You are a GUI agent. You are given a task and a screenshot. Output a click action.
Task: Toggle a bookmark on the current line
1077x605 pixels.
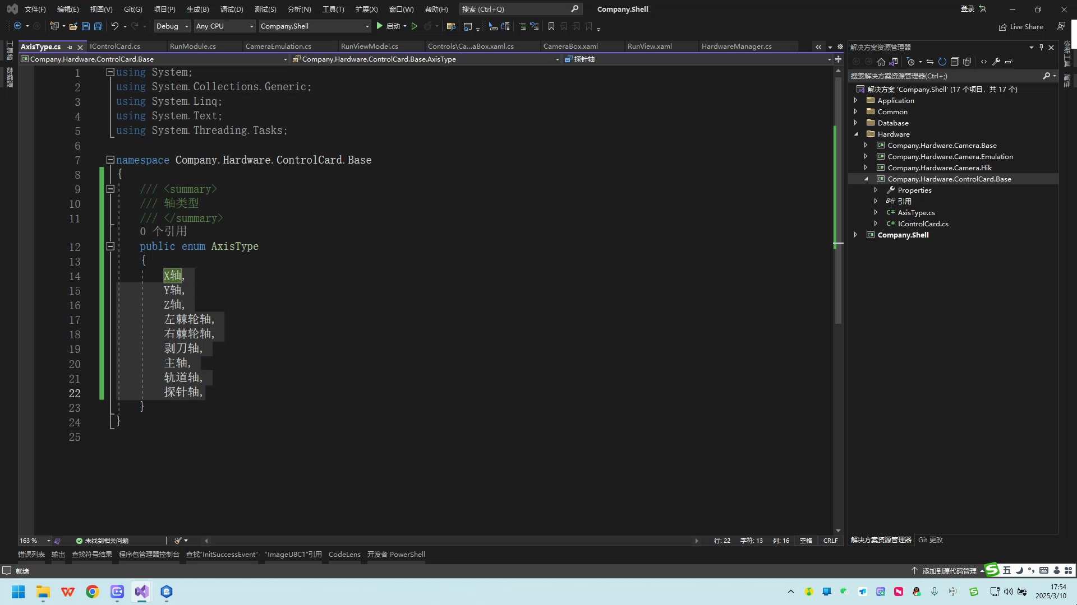[x=551, y=26]
